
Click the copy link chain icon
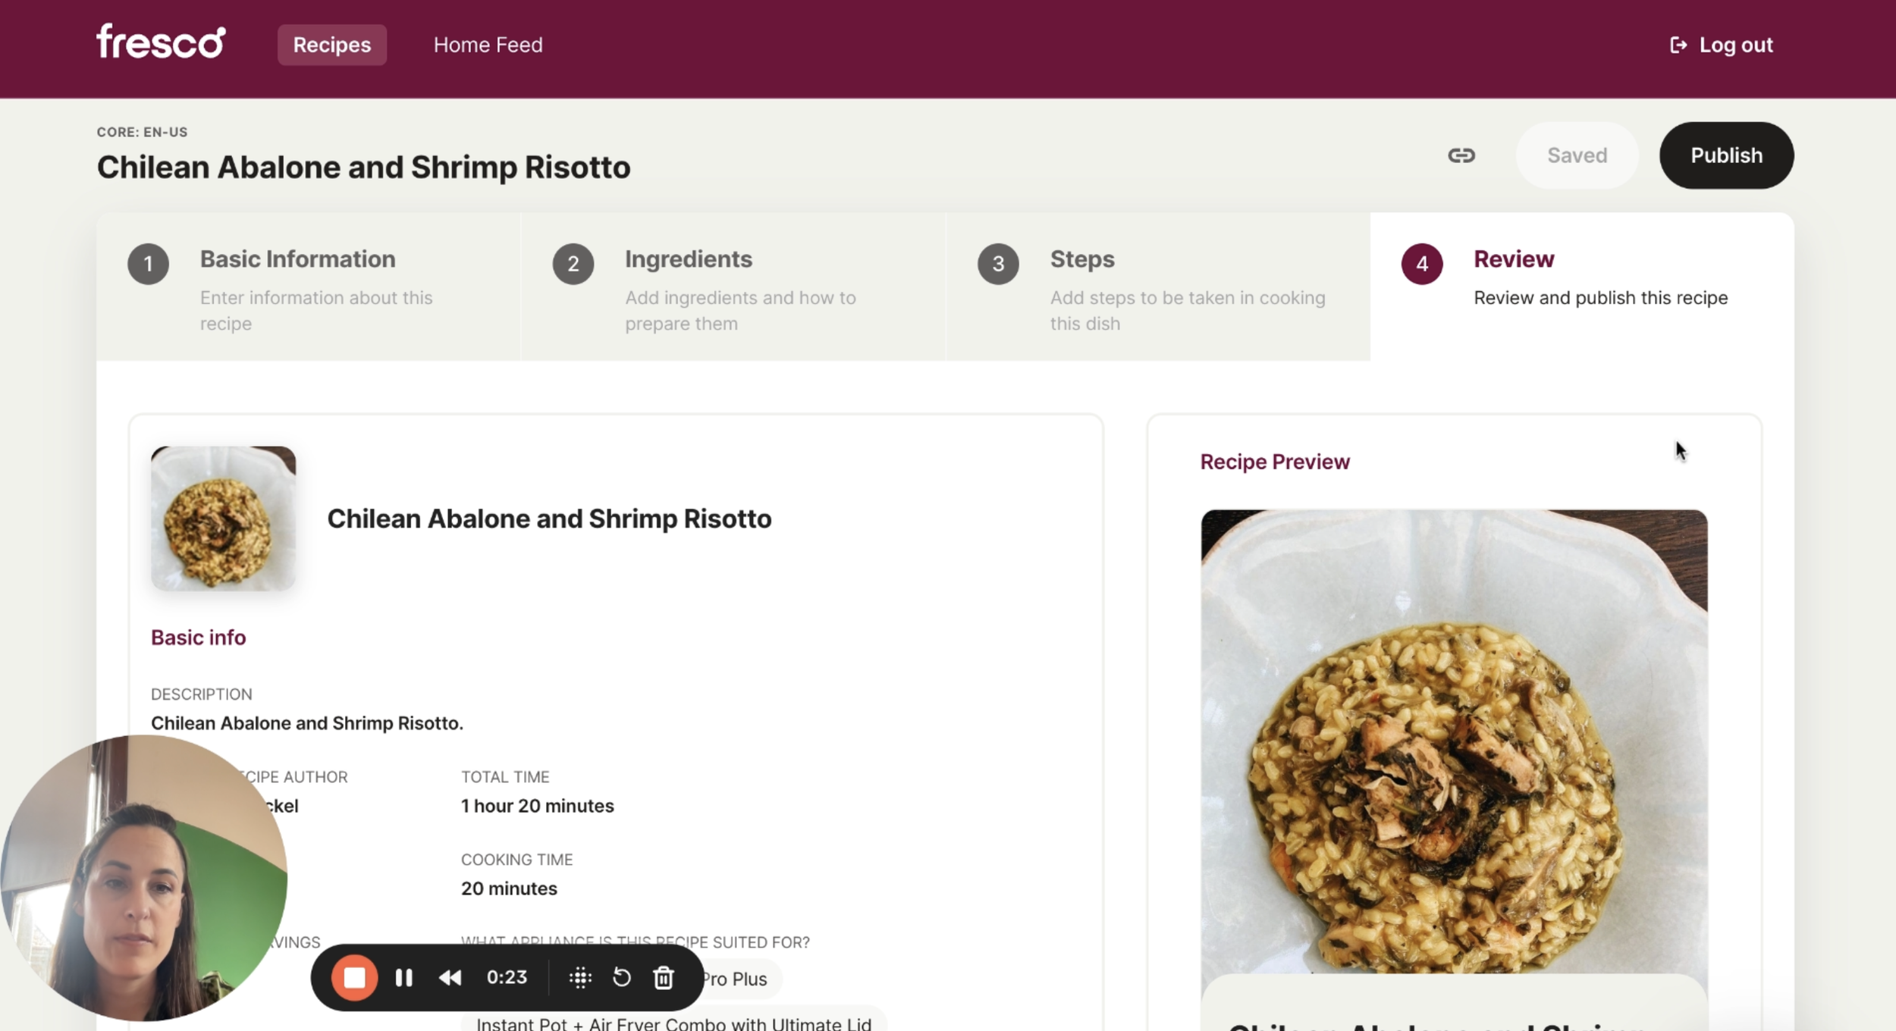point(1461,155)
